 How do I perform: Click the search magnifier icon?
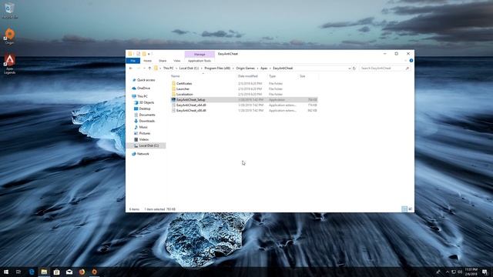407,68
